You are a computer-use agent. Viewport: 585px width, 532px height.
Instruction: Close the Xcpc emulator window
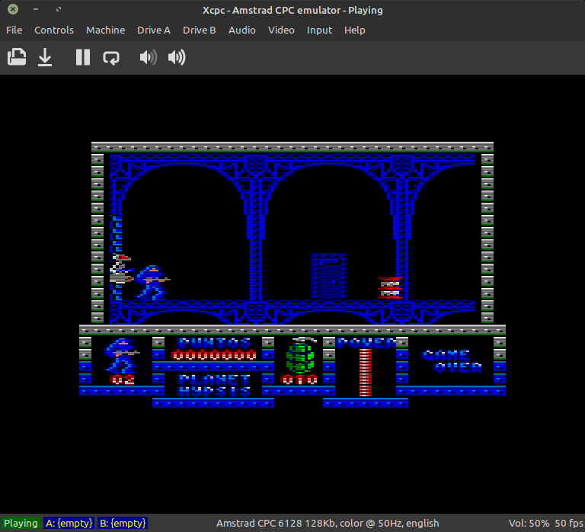point(13,9)
